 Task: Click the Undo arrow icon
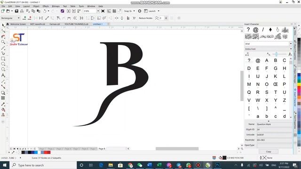click(x=45, y=11)
